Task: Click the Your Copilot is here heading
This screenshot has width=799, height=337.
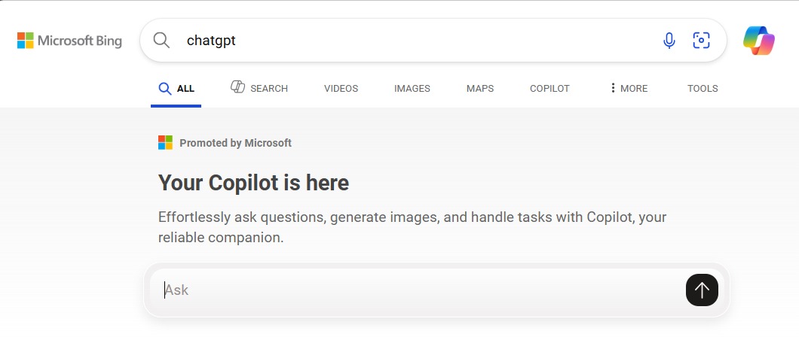Action: point(253,183)
